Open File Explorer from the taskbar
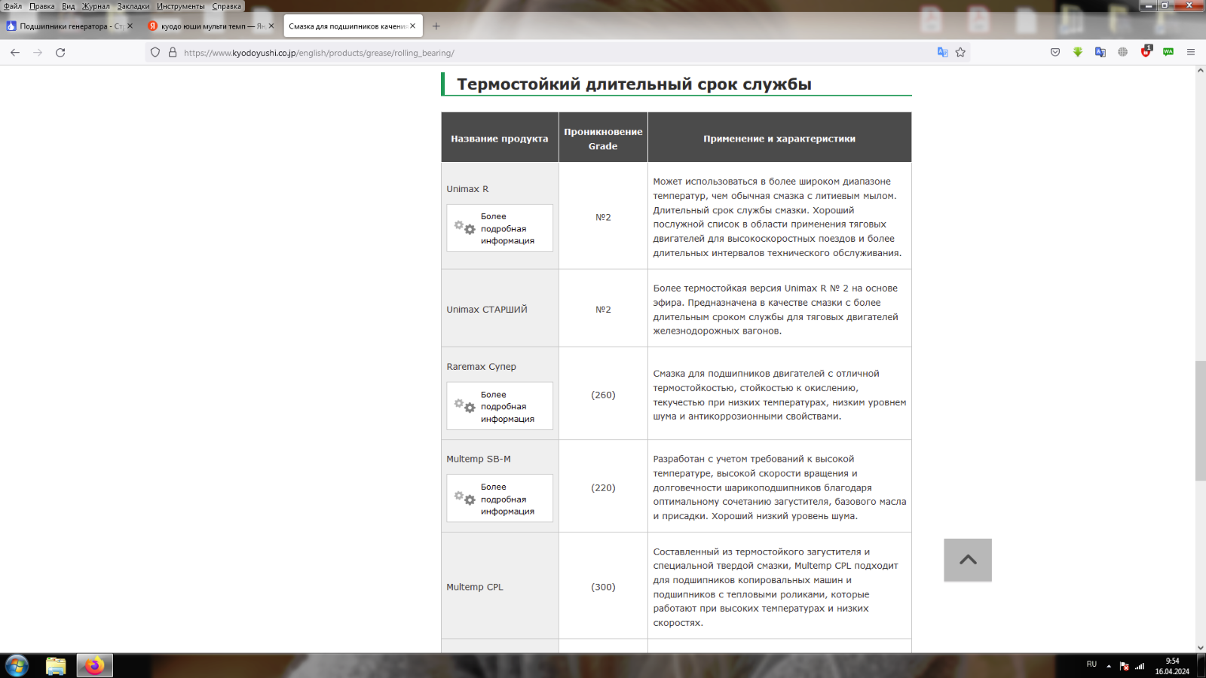This screenshot has width=1206, height=678. (56, 666)
